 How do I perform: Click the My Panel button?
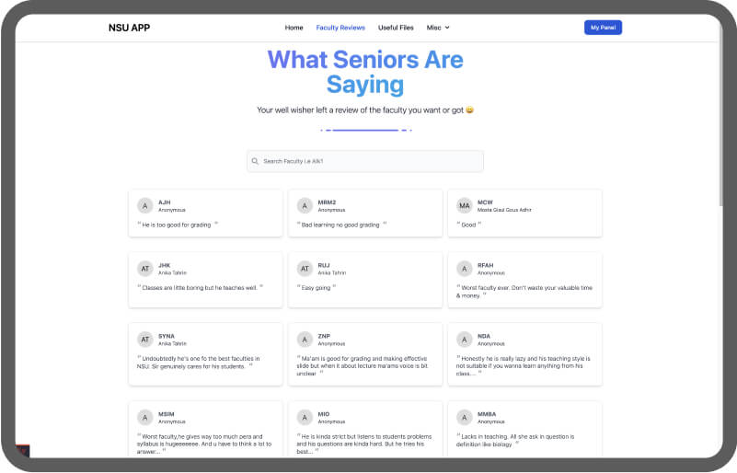[x=603, y=28]
